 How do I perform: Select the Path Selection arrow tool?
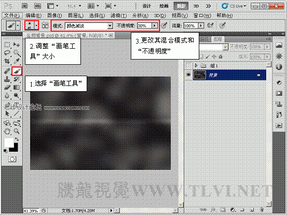coord(7,113)
